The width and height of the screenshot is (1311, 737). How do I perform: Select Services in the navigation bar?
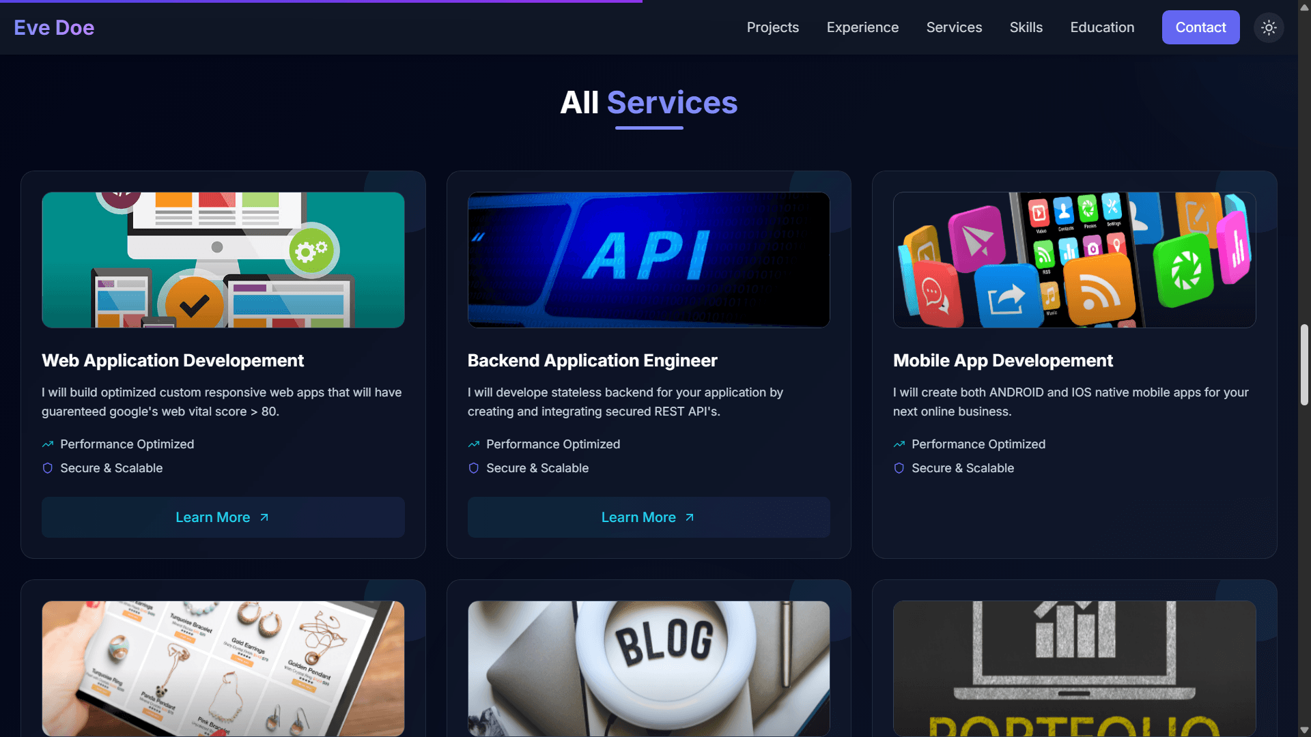(x=954, y=27)
